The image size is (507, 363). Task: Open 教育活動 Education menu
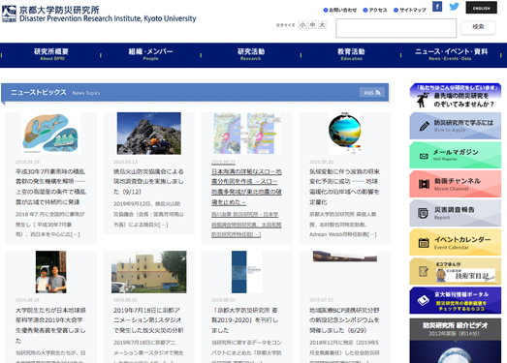coord(351,54)
